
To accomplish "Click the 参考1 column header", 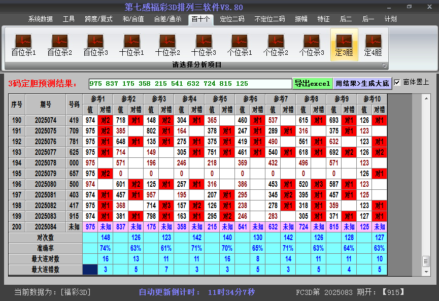I will (x=98, y=99).
